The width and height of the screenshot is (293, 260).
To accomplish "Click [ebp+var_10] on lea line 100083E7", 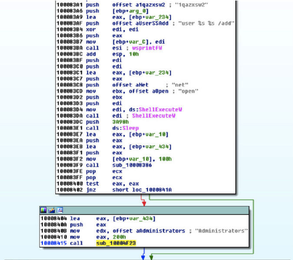I will pyautogui.click(x=149, y=134).
